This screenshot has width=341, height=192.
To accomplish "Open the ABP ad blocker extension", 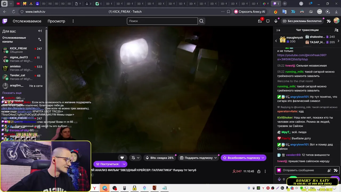I will tap(319, 12).
